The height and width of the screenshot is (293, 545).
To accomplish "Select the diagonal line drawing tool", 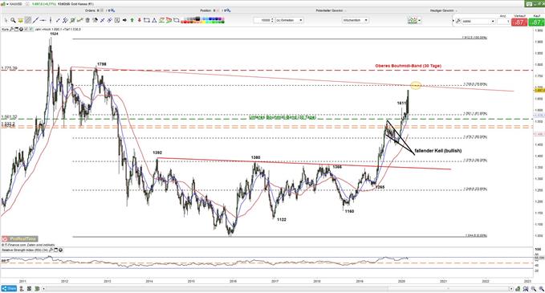I will click(35, 20).
